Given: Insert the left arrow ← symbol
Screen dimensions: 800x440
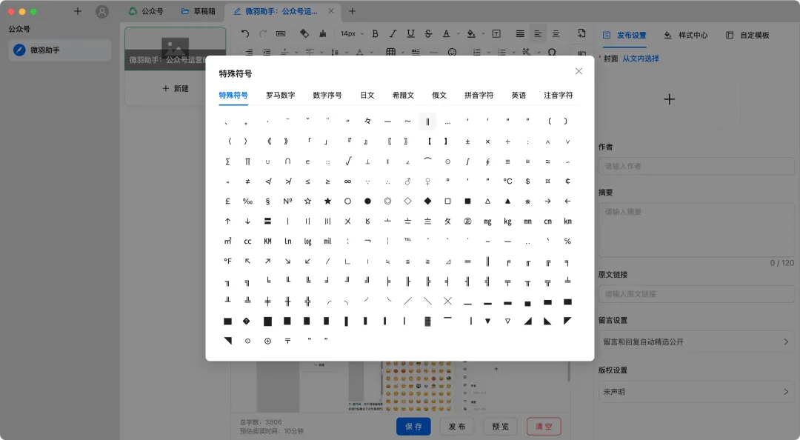Looking at the screenshot, I should pyautogui.click(x=567, y=201).
